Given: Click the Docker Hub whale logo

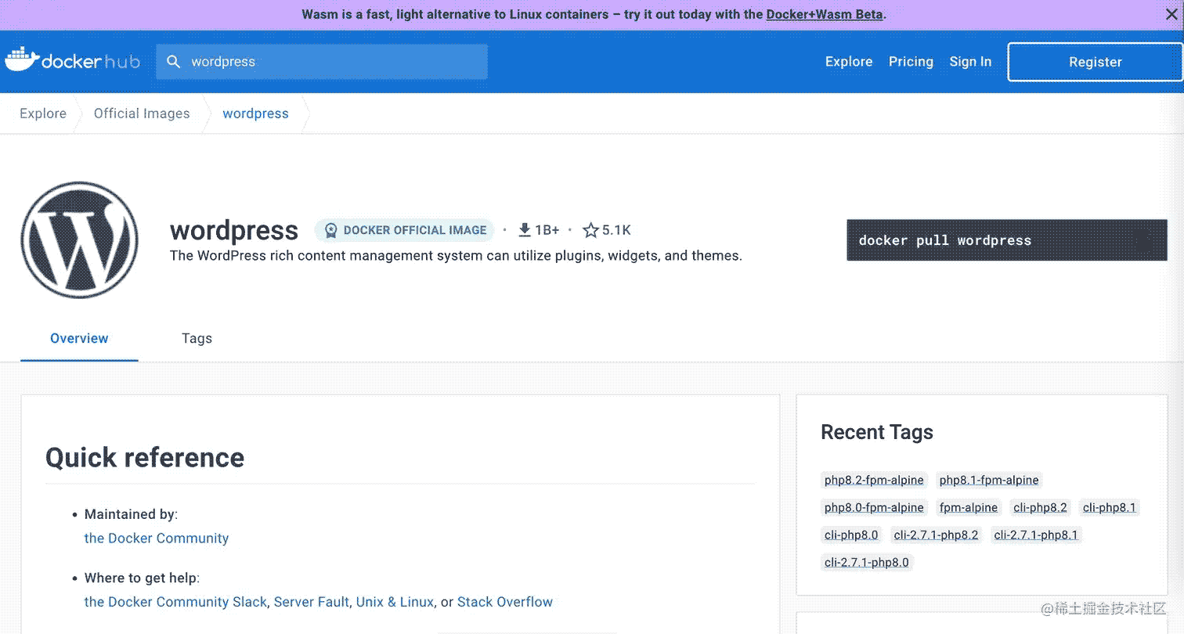Looking at the screenshot, I should [x=22, y=60].
